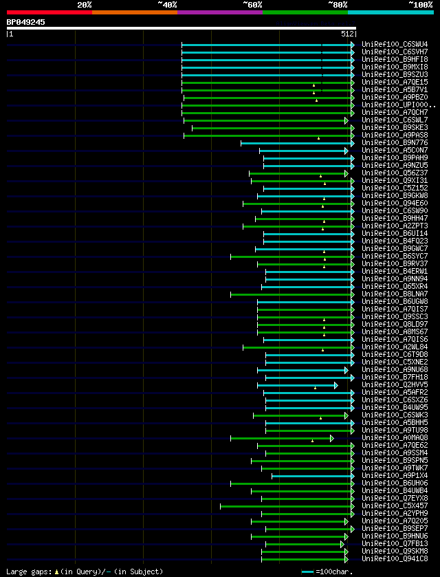
Task: Select the UniRef100_Q9SSC3 label
Action: (395, 317)
